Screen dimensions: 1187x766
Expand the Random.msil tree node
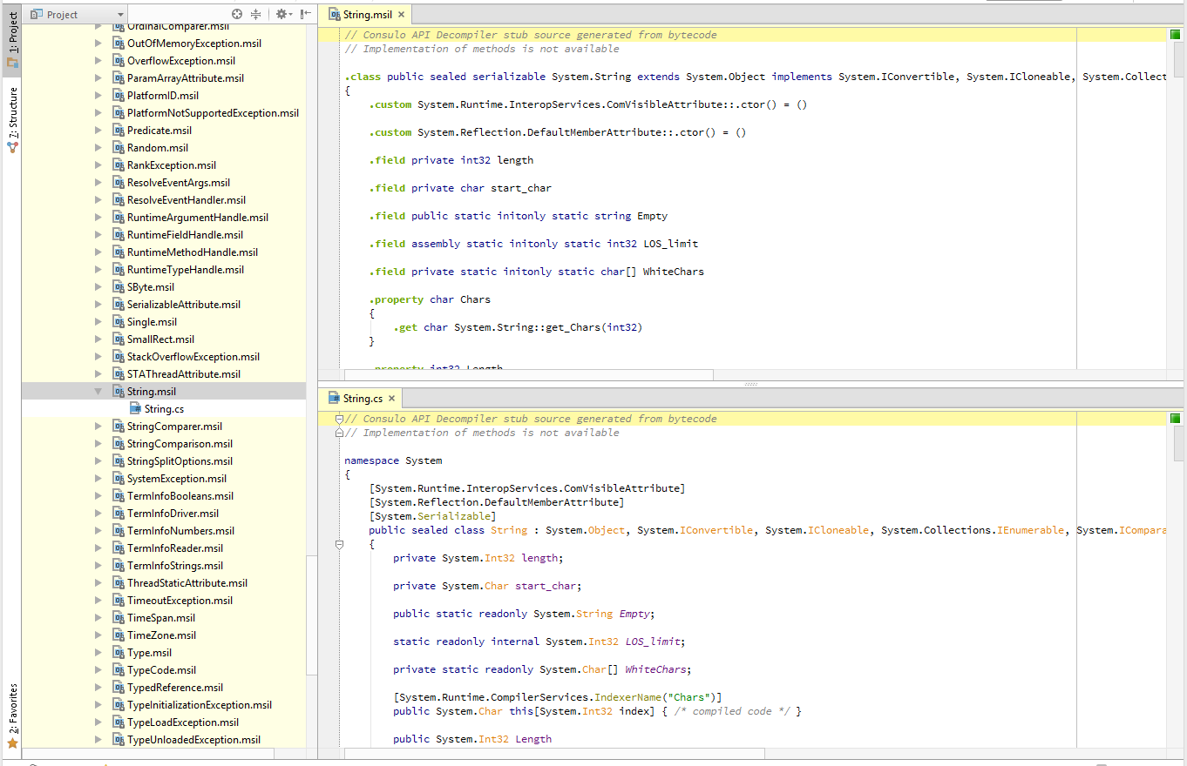(98, 148)
